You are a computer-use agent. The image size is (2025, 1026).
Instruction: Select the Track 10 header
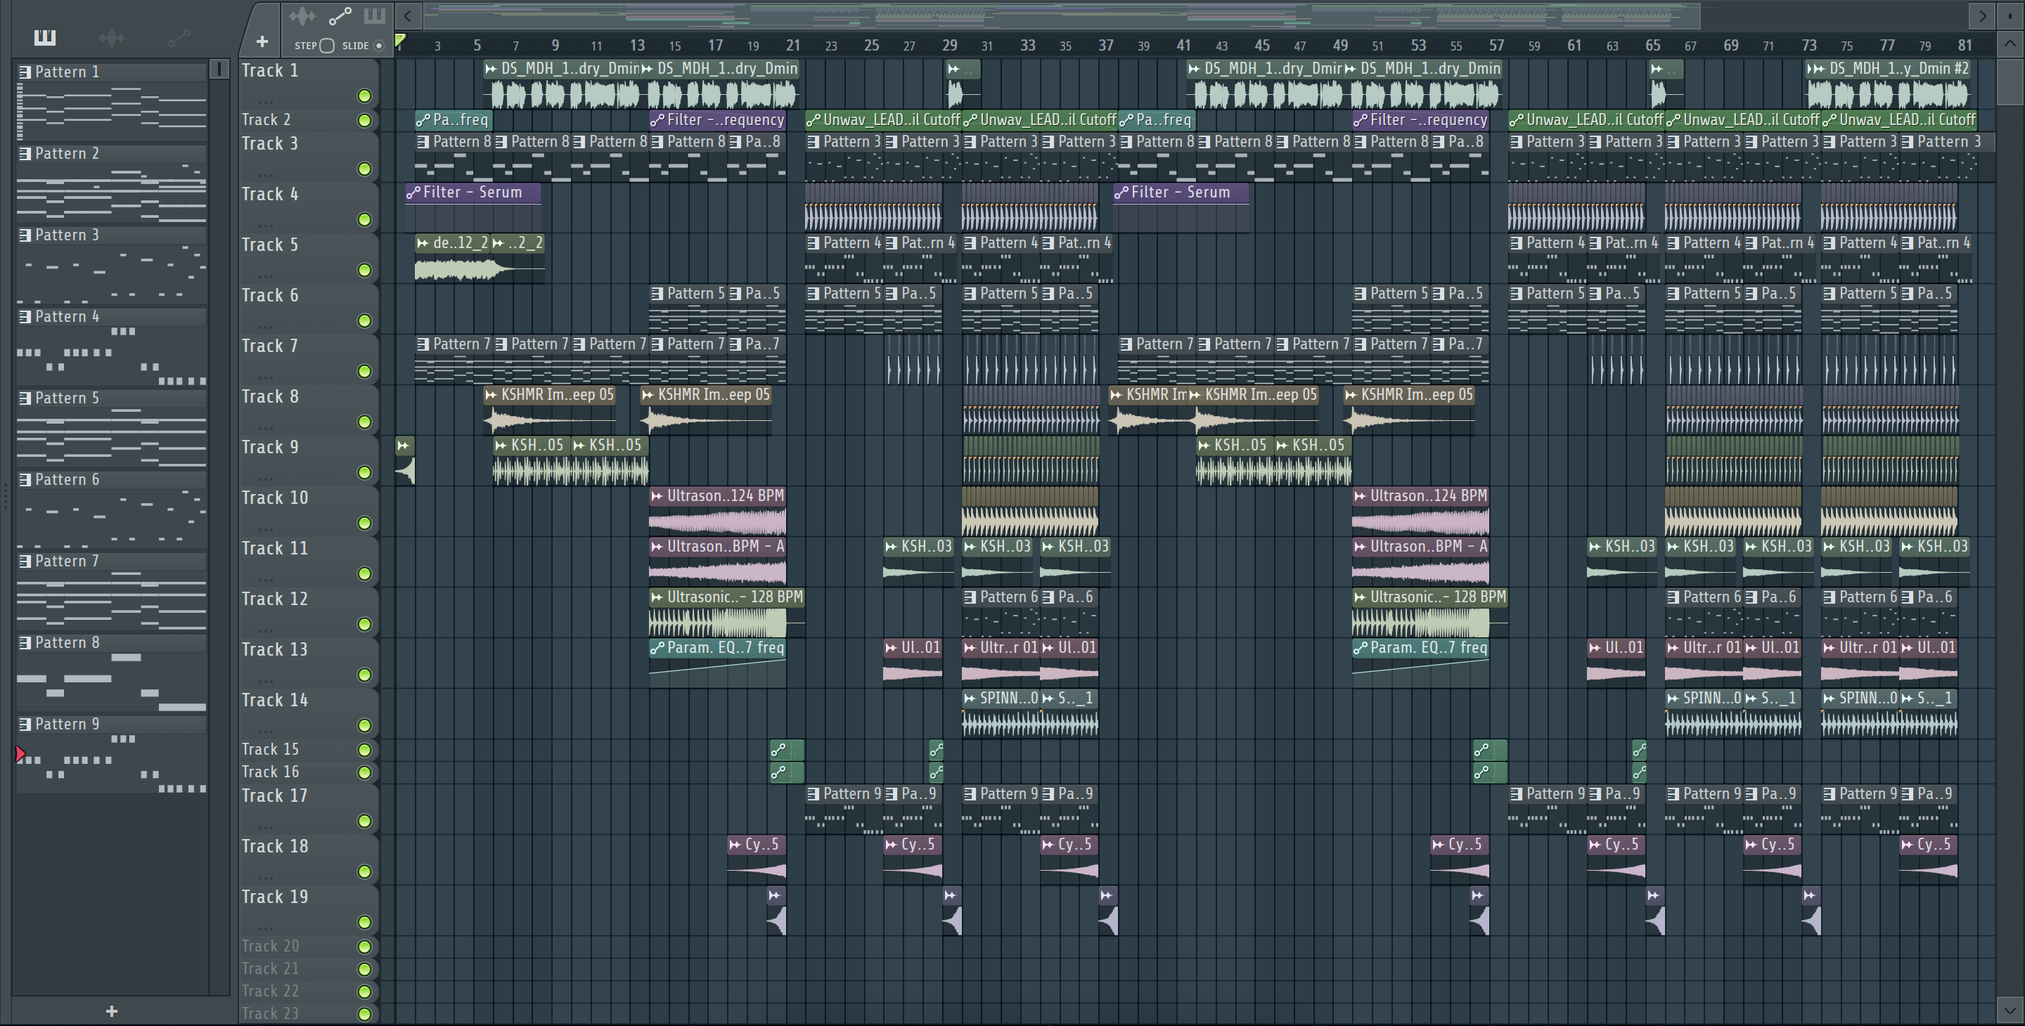coord(308,511)
